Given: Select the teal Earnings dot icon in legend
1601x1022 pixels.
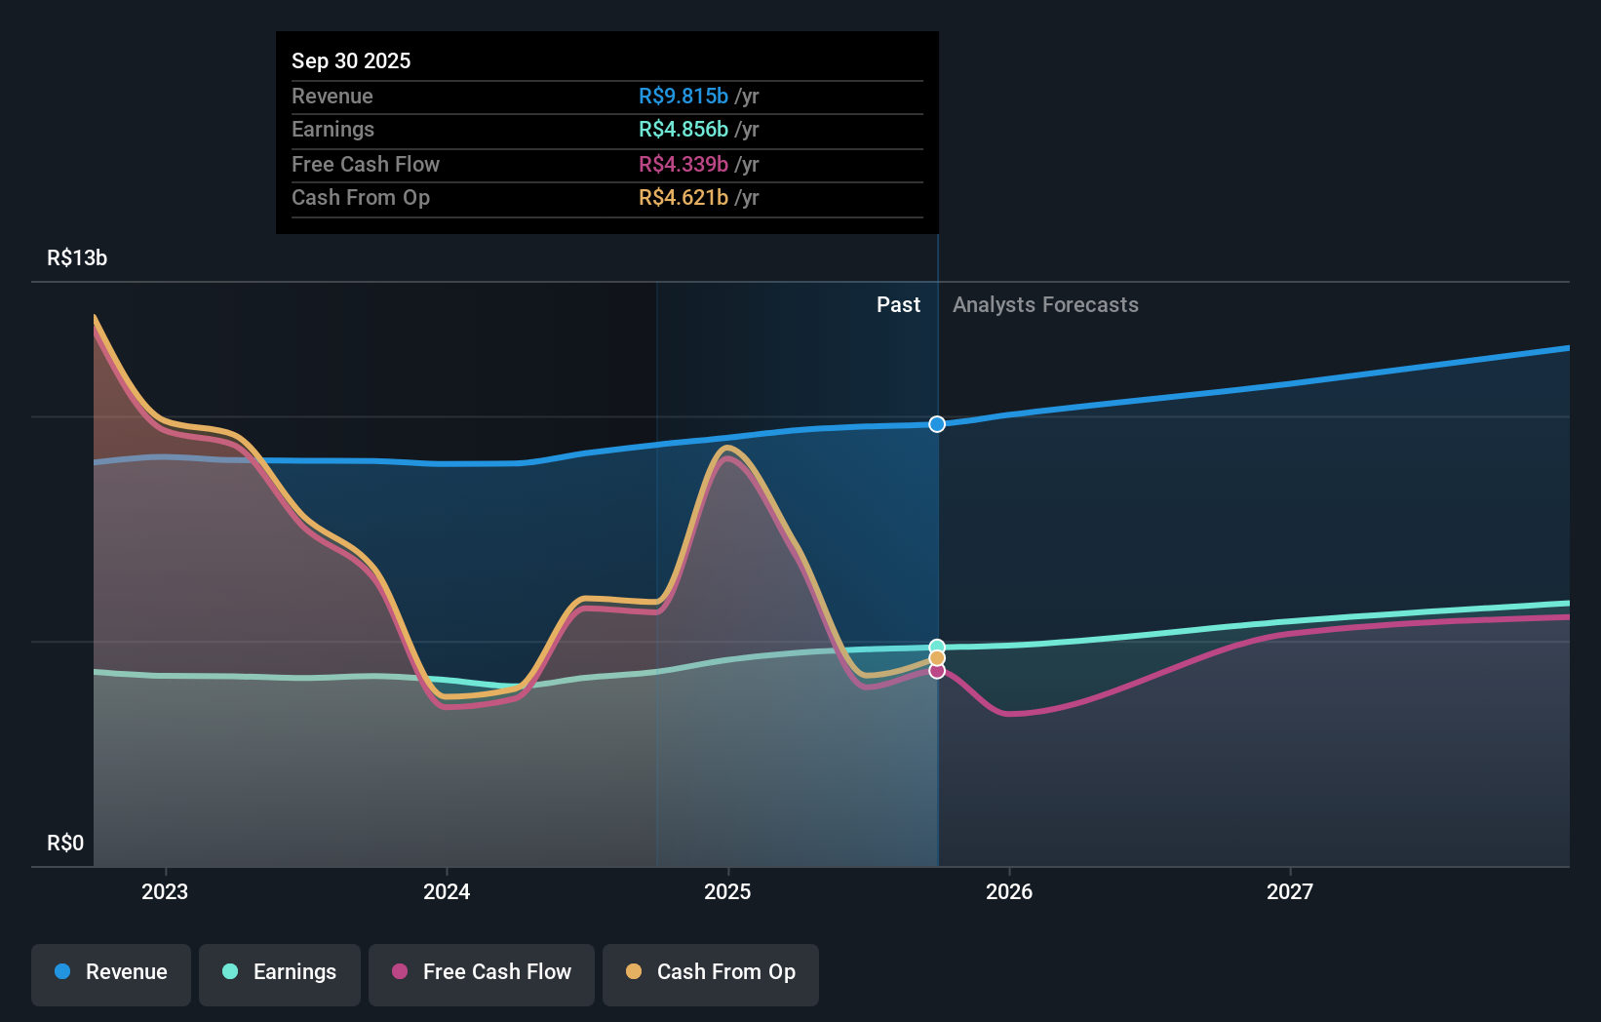Looking at the screenshot, I should click(230, 972).
